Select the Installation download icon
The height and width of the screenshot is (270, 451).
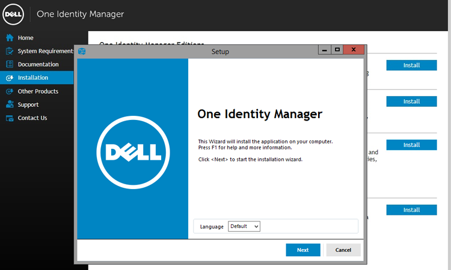[10, 78]
